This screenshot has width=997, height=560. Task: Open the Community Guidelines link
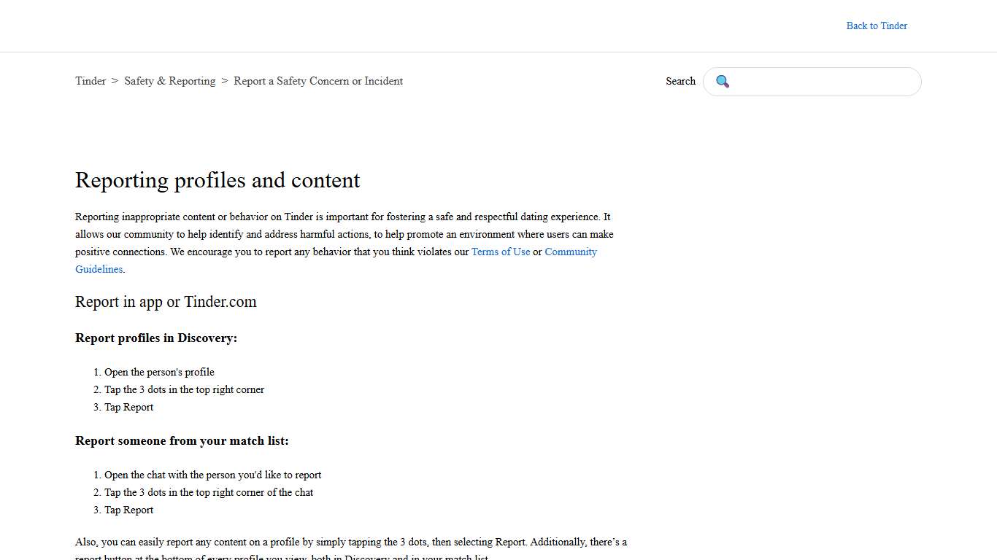coord(571,252)
